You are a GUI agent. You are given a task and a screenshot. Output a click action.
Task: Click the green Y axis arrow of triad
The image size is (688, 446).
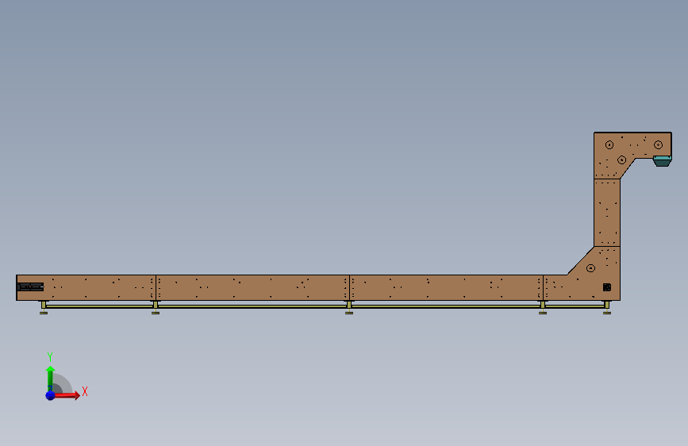click(51, 379)
